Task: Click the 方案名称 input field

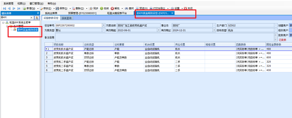Action: [138, 25]
